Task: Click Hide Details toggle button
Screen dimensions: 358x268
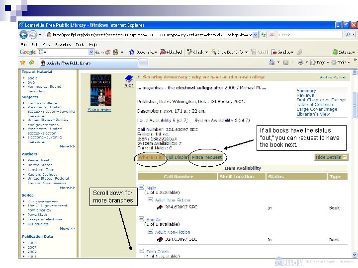Action: click(331, 157)
